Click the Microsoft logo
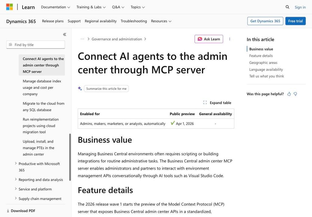The image size is (312, 217). (x=9, y=7)
